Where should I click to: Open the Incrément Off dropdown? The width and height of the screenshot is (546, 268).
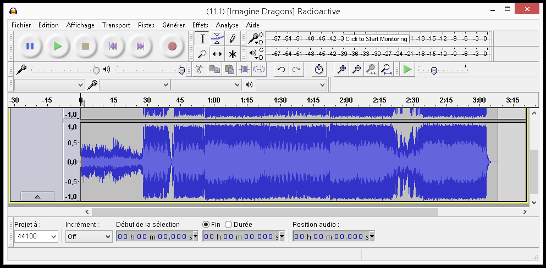[x=89, y=236]
